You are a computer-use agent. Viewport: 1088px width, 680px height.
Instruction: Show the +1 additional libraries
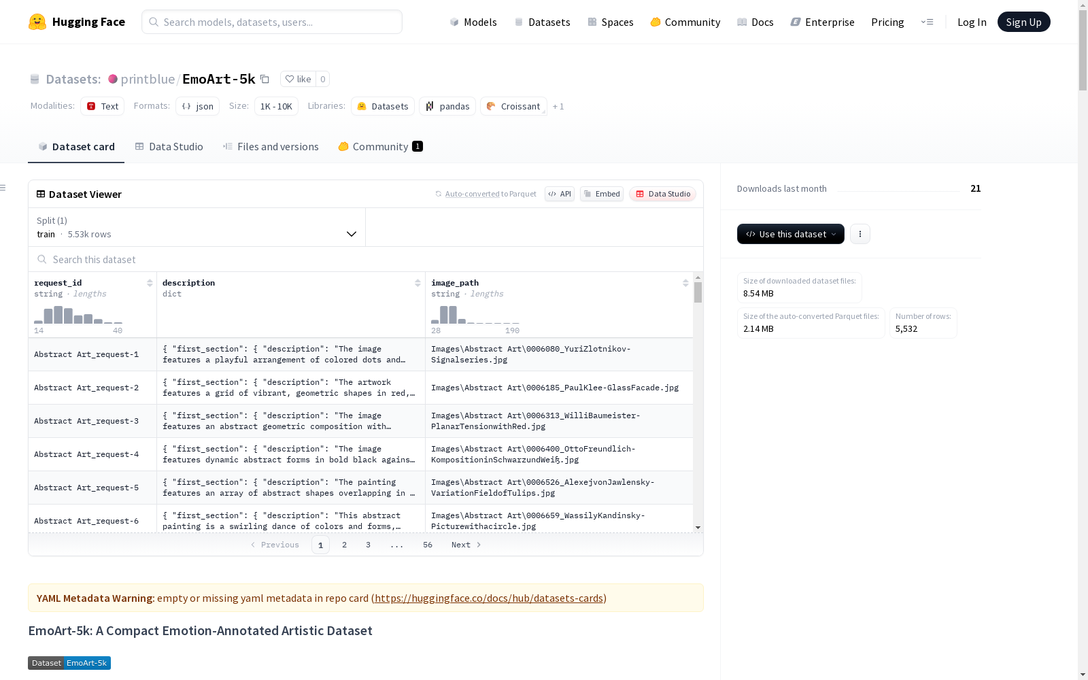tap(558, 106)
